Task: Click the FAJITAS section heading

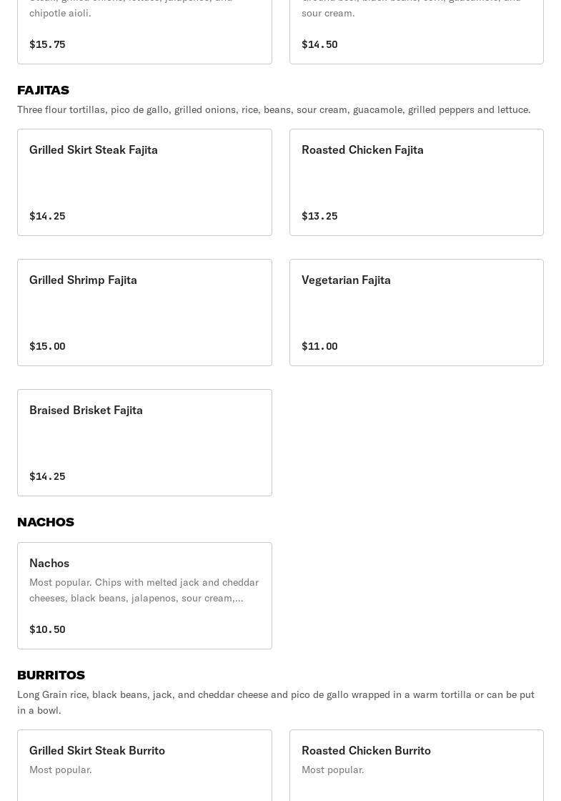Action: point(43,90)
